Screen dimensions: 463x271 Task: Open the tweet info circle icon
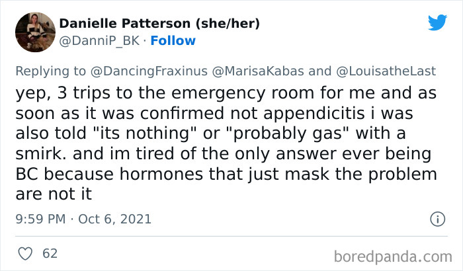(437, 218)
